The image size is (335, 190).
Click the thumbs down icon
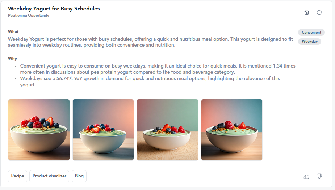click(x=319, y=176)
